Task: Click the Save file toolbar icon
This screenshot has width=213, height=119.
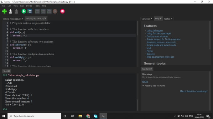Action: coord(16,11)
